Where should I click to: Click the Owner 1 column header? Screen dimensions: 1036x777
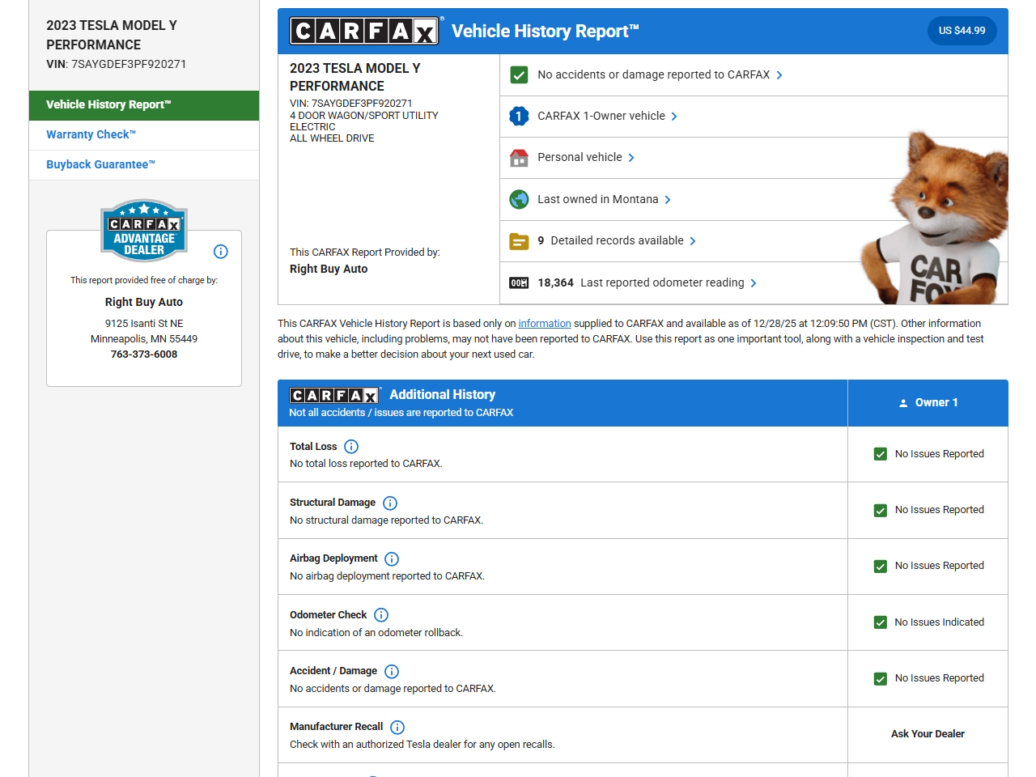pos(928,403)
